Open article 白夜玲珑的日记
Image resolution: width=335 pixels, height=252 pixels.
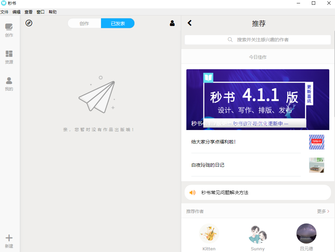click(208, 165)
